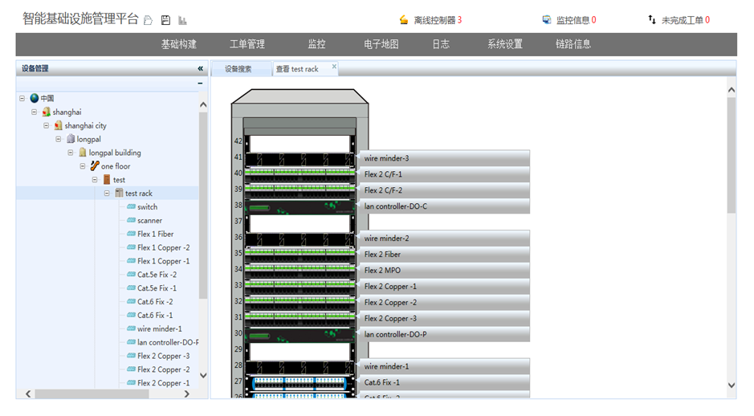This screenshot has height=416, width=754.
Task: Click the 未完成工单 arrows icon
Action: [x=652, y=20]
